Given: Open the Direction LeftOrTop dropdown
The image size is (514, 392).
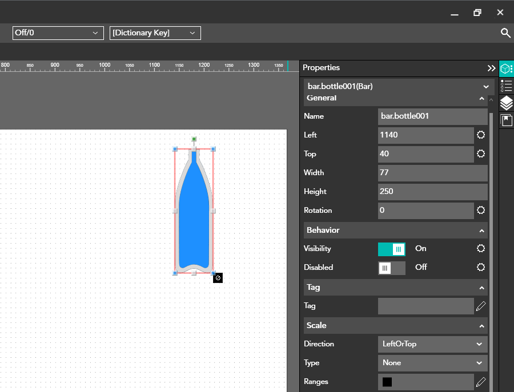Looking at the screenshot, I should tap(432, 344).
